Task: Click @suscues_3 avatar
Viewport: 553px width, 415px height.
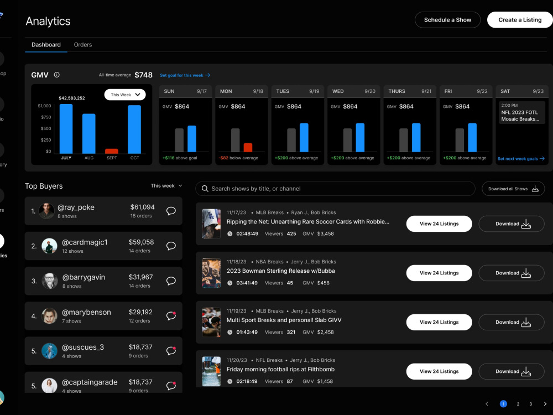Action: [49, 351]
